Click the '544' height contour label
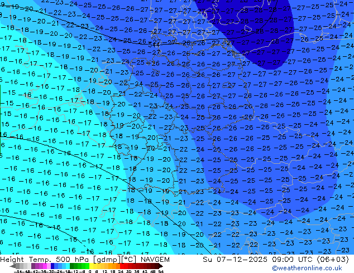 [154, 45]
